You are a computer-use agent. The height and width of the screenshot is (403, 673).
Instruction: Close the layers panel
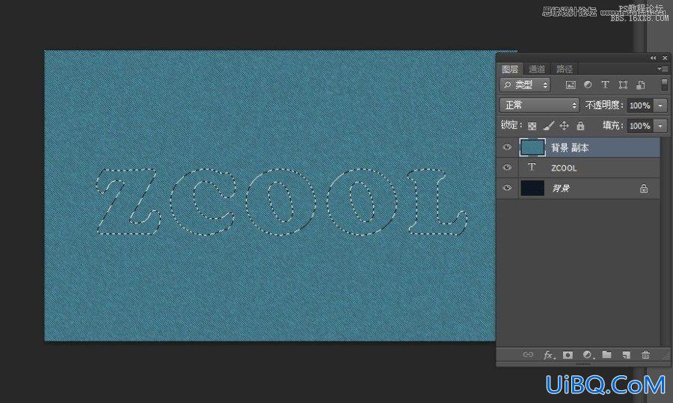[x=665, y=58]
